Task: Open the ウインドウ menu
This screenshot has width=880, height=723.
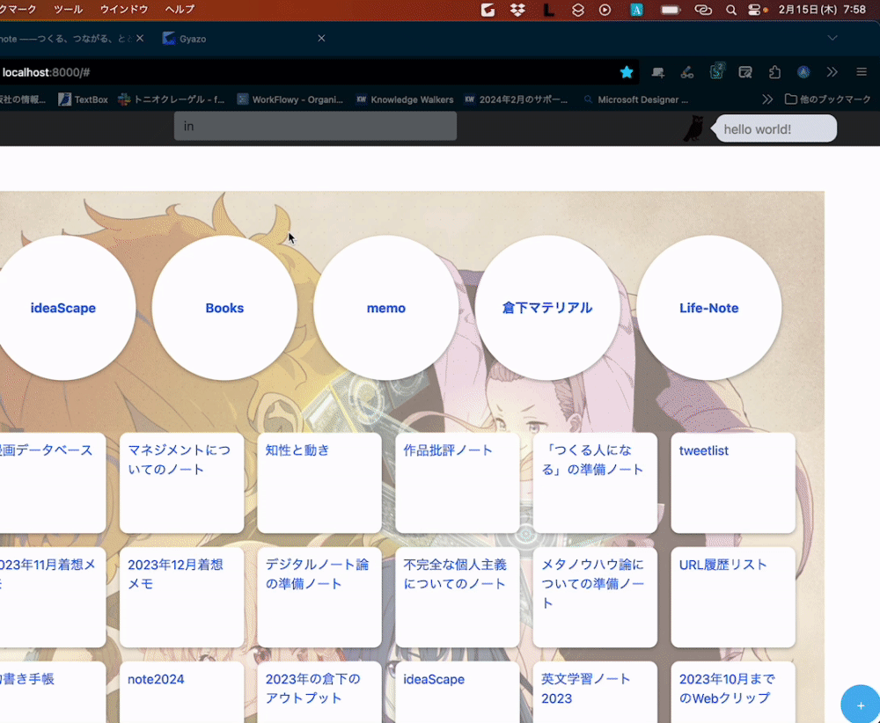Action: [x=124, y=9]
